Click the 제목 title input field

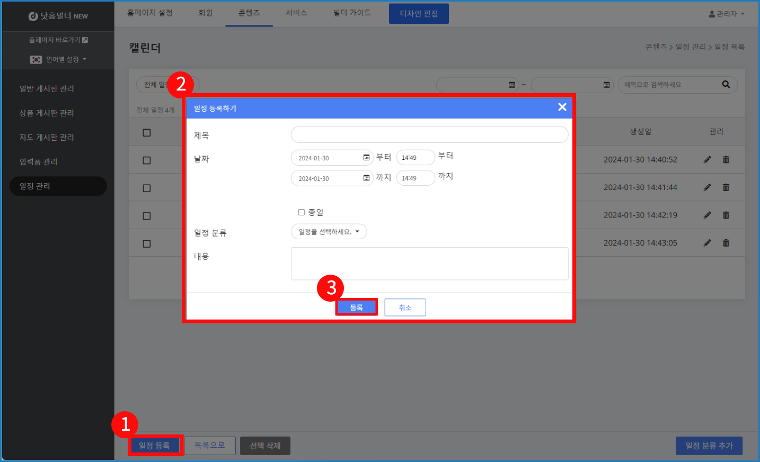[429, 134]
